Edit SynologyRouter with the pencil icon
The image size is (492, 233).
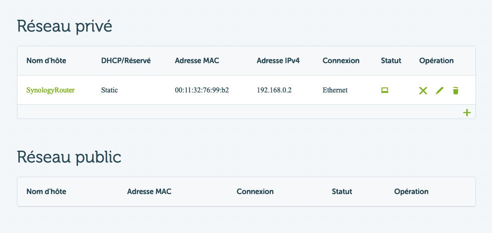(x=440, y=91)
